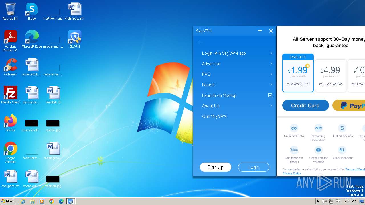Open Windows Media Player taskbar icon
Image resolution: width=365 pixels, height=205 pixels.
tap(42, 201)
